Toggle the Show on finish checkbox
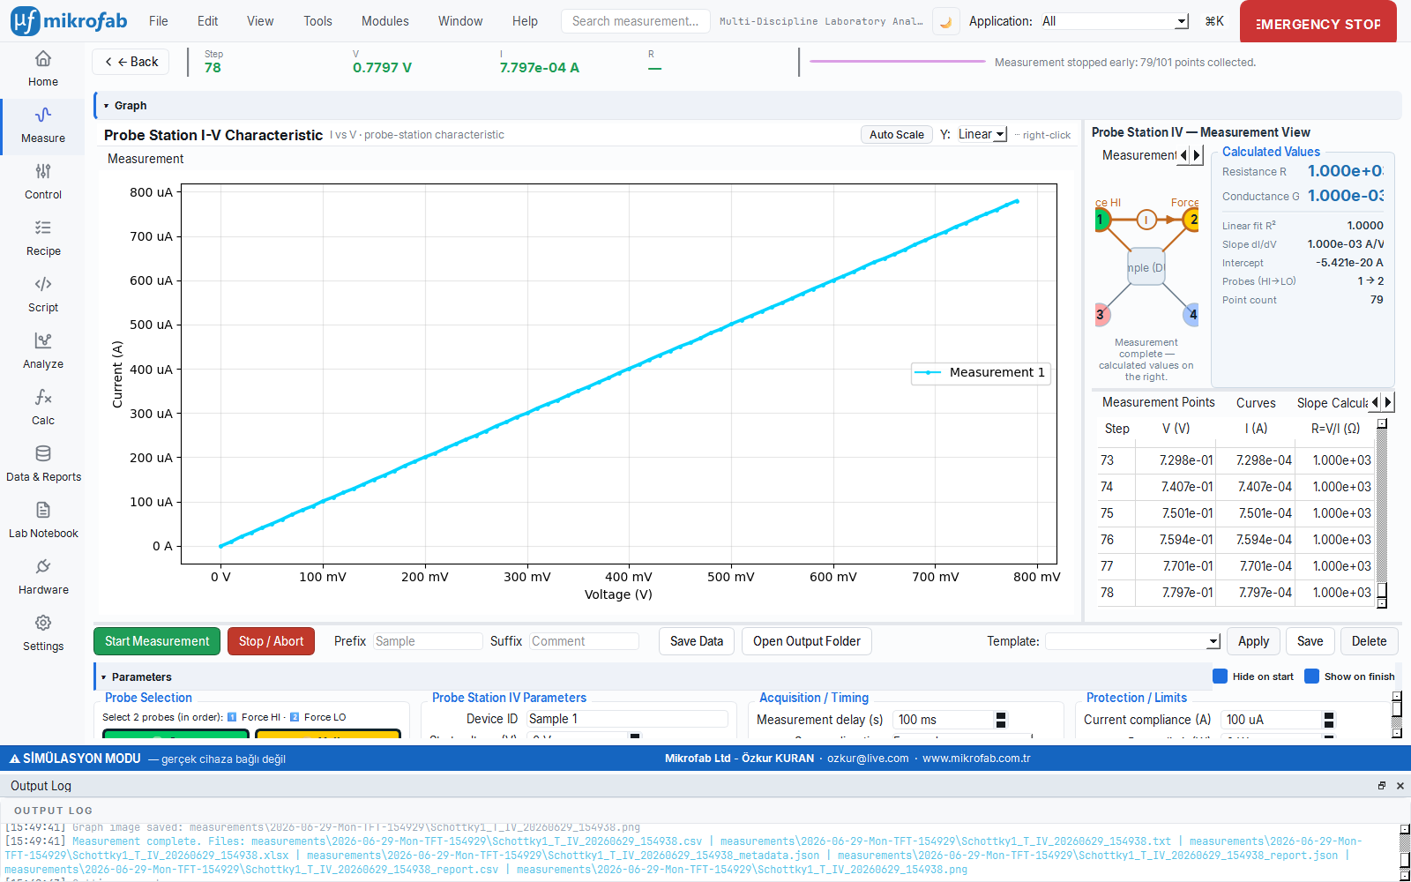Screen dimensions: 1411x882 [x=1311, y=676]
